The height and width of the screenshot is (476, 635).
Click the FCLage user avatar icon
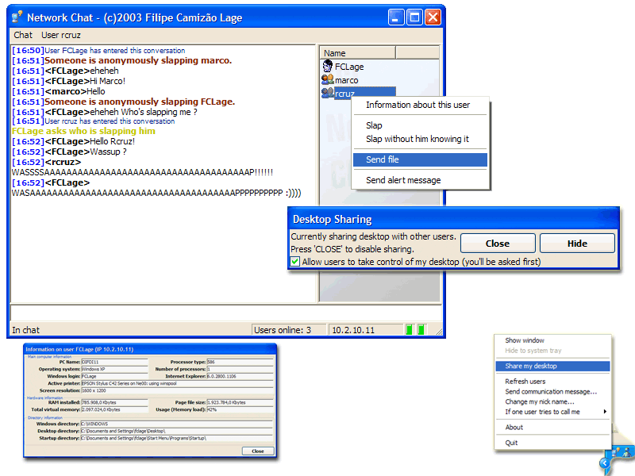pyautogui.click(x=327, y=67)
